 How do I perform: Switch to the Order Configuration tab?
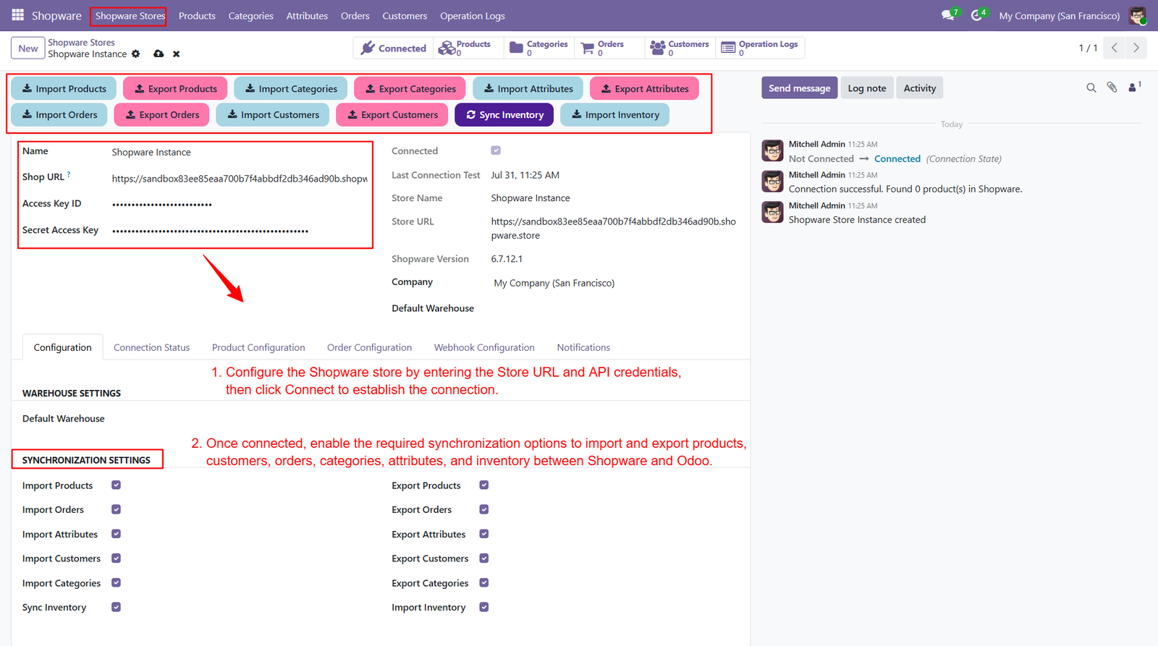(369, 347)
